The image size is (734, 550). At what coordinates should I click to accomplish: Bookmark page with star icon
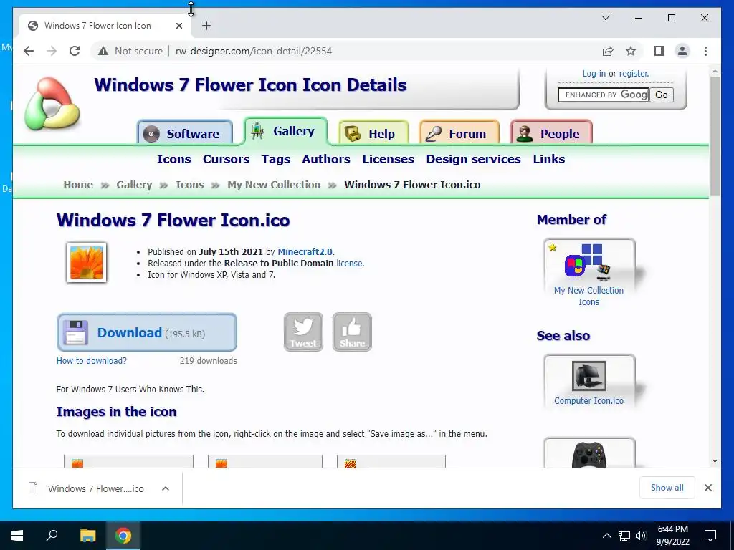point(631,51)
